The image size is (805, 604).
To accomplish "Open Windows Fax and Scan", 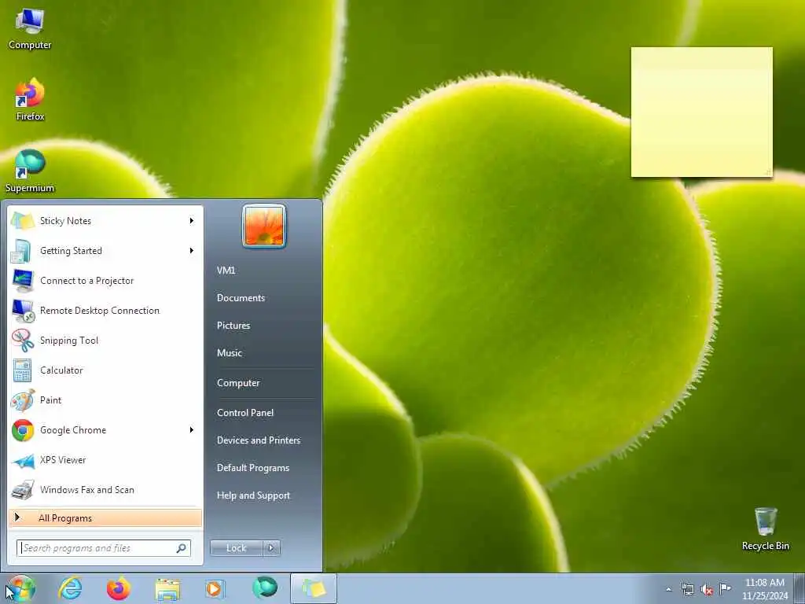I will point(105,489).
